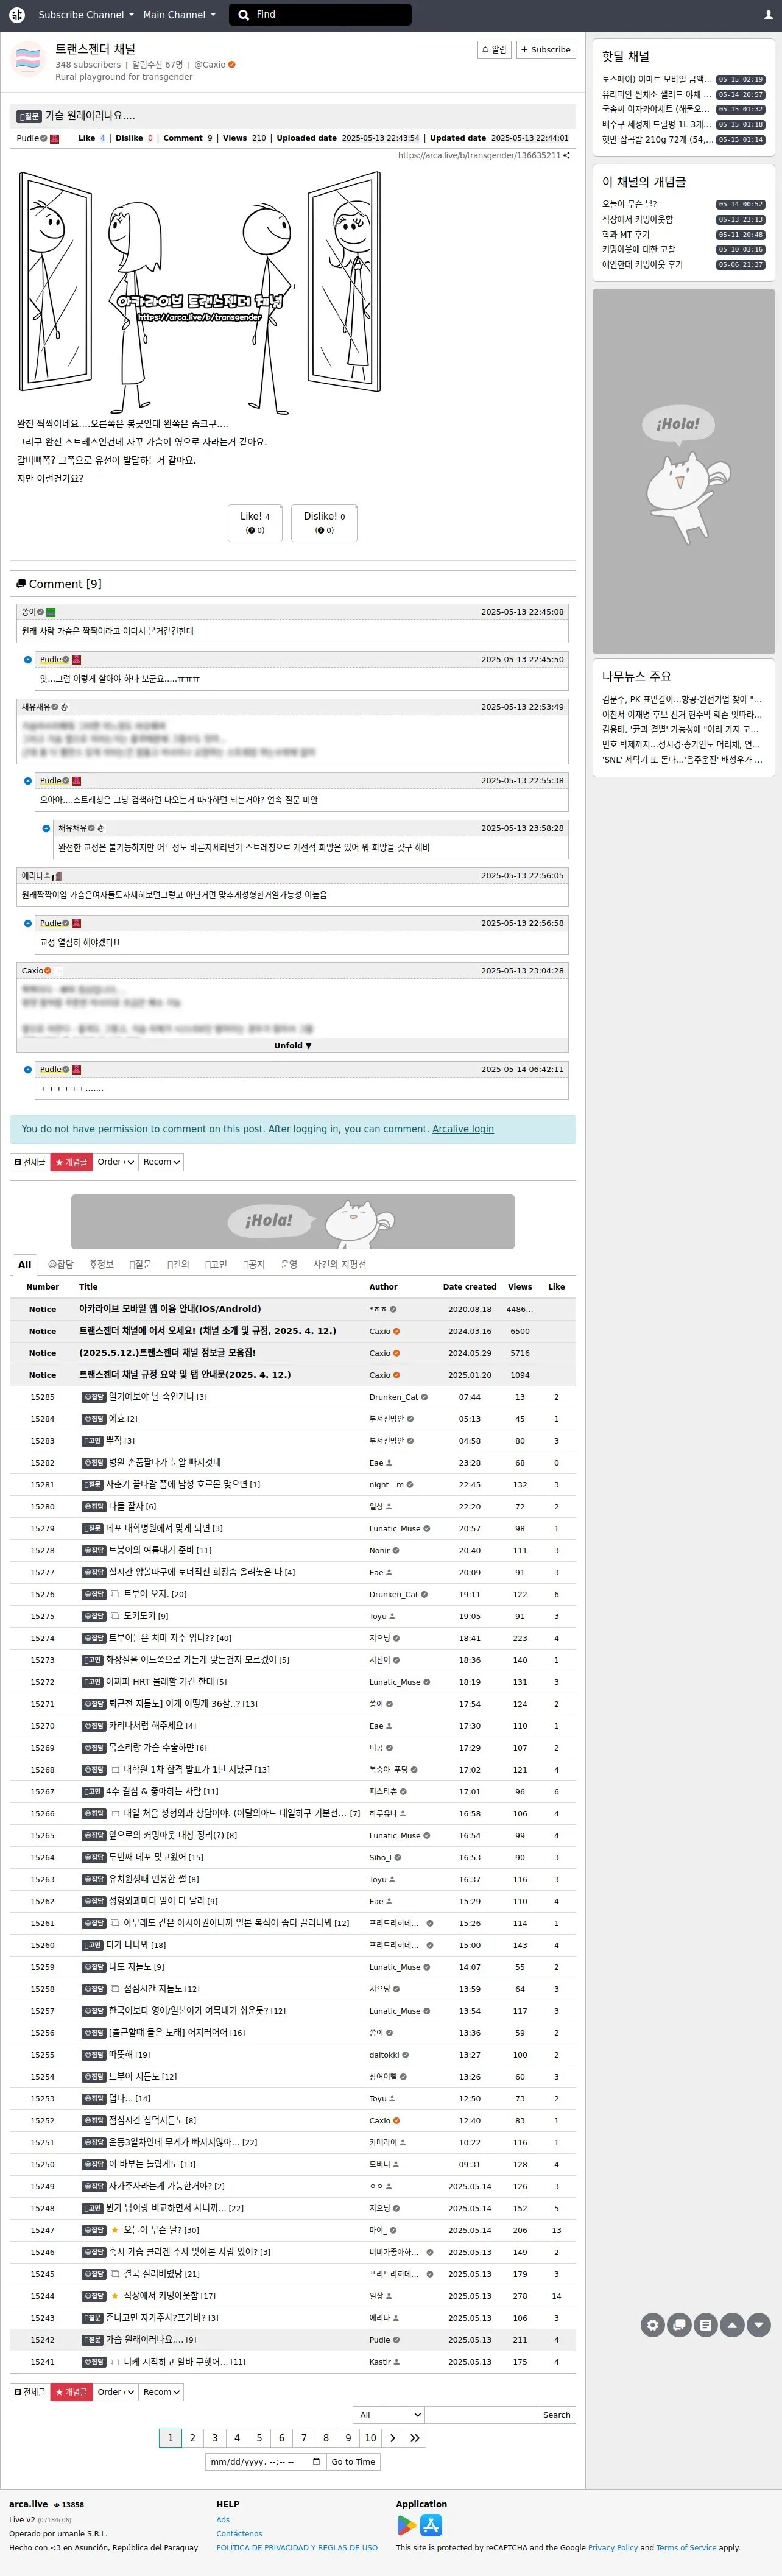Click the Hola cat banner above the post list
782x2576 pixels.
pyautogui.click(x=293, y=1221)
